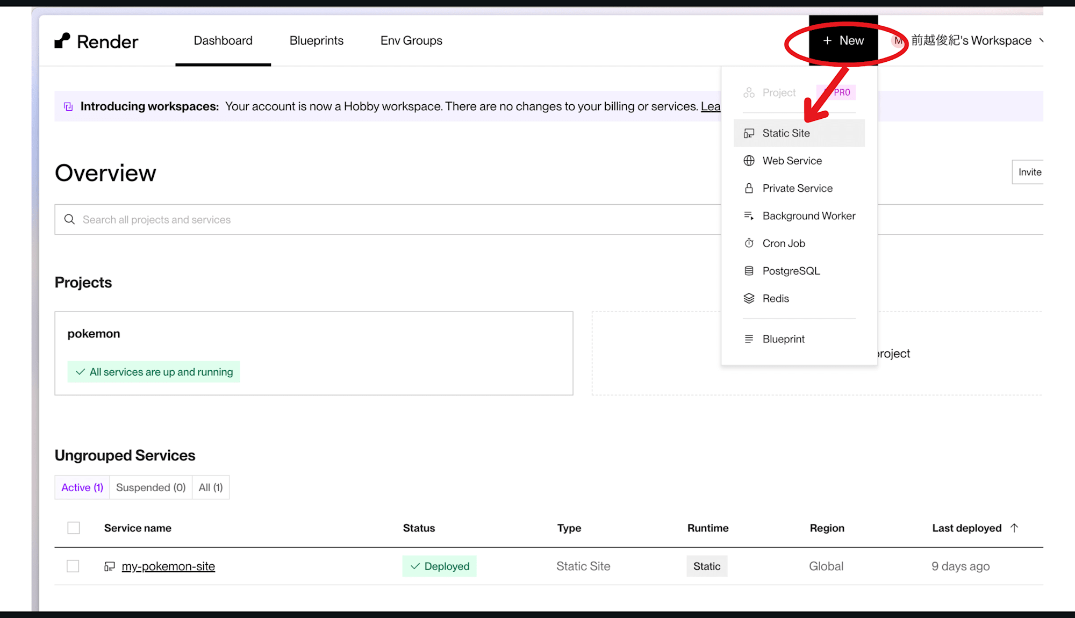This screenshot has height=618, width=1075.
Task: Open the Env Groups tab
Action: pyautogui.click(x=411, y=41)
